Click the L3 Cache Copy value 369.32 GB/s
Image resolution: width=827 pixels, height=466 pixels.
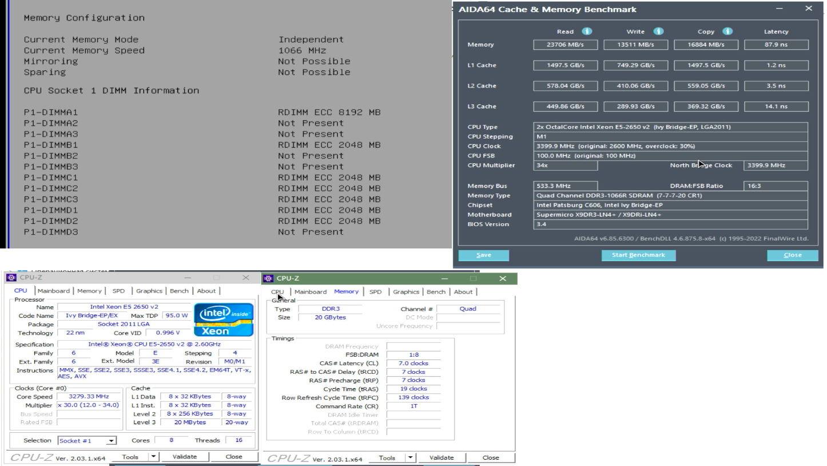coord(706,106)
